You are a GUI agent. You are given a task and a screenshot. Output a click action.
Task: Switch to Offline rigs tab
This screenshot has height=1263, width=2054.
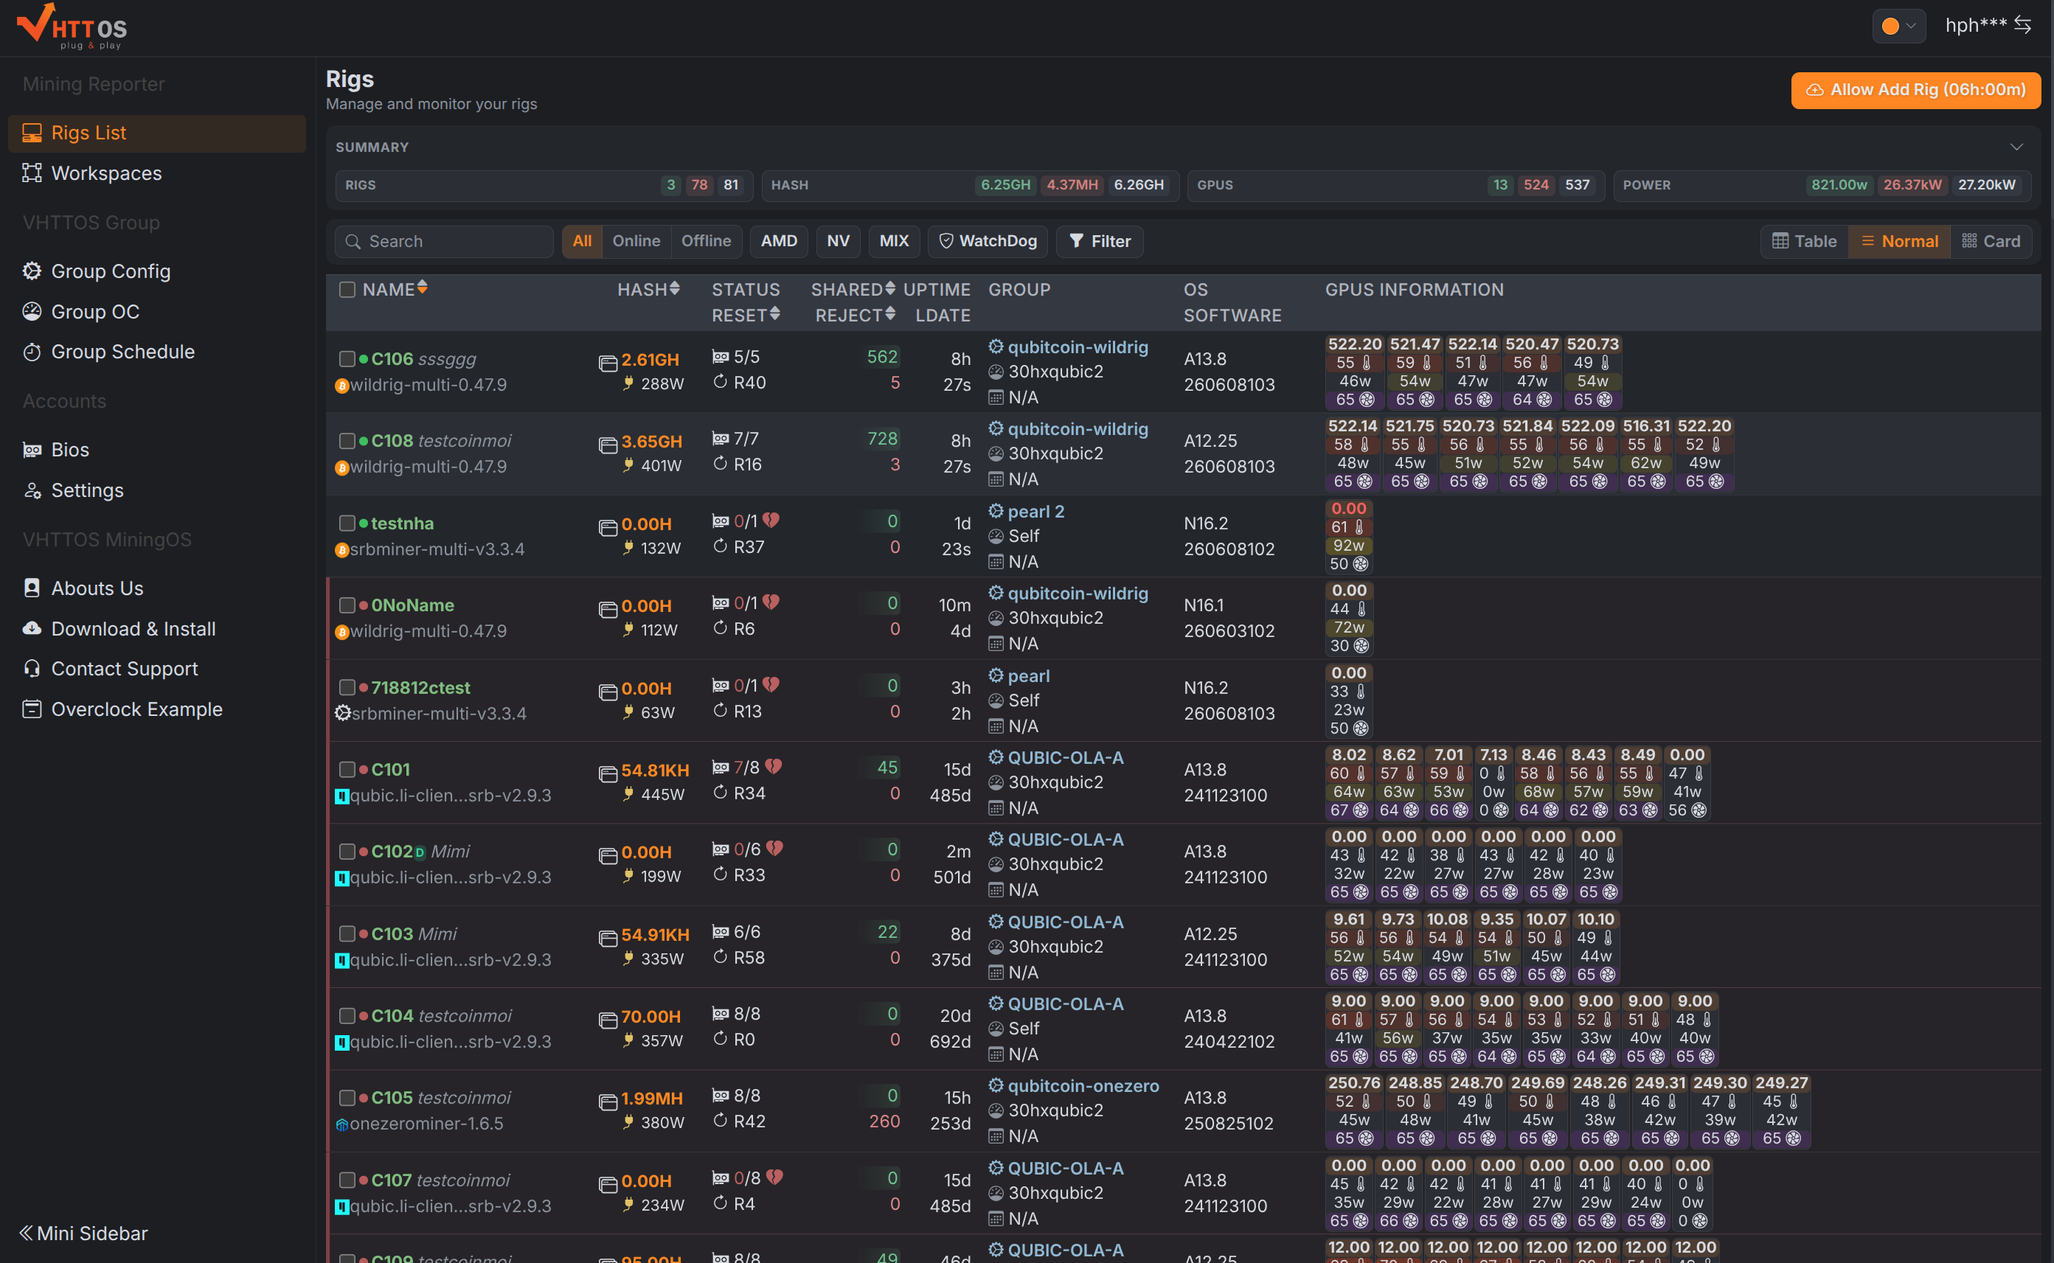coord(706,241)
